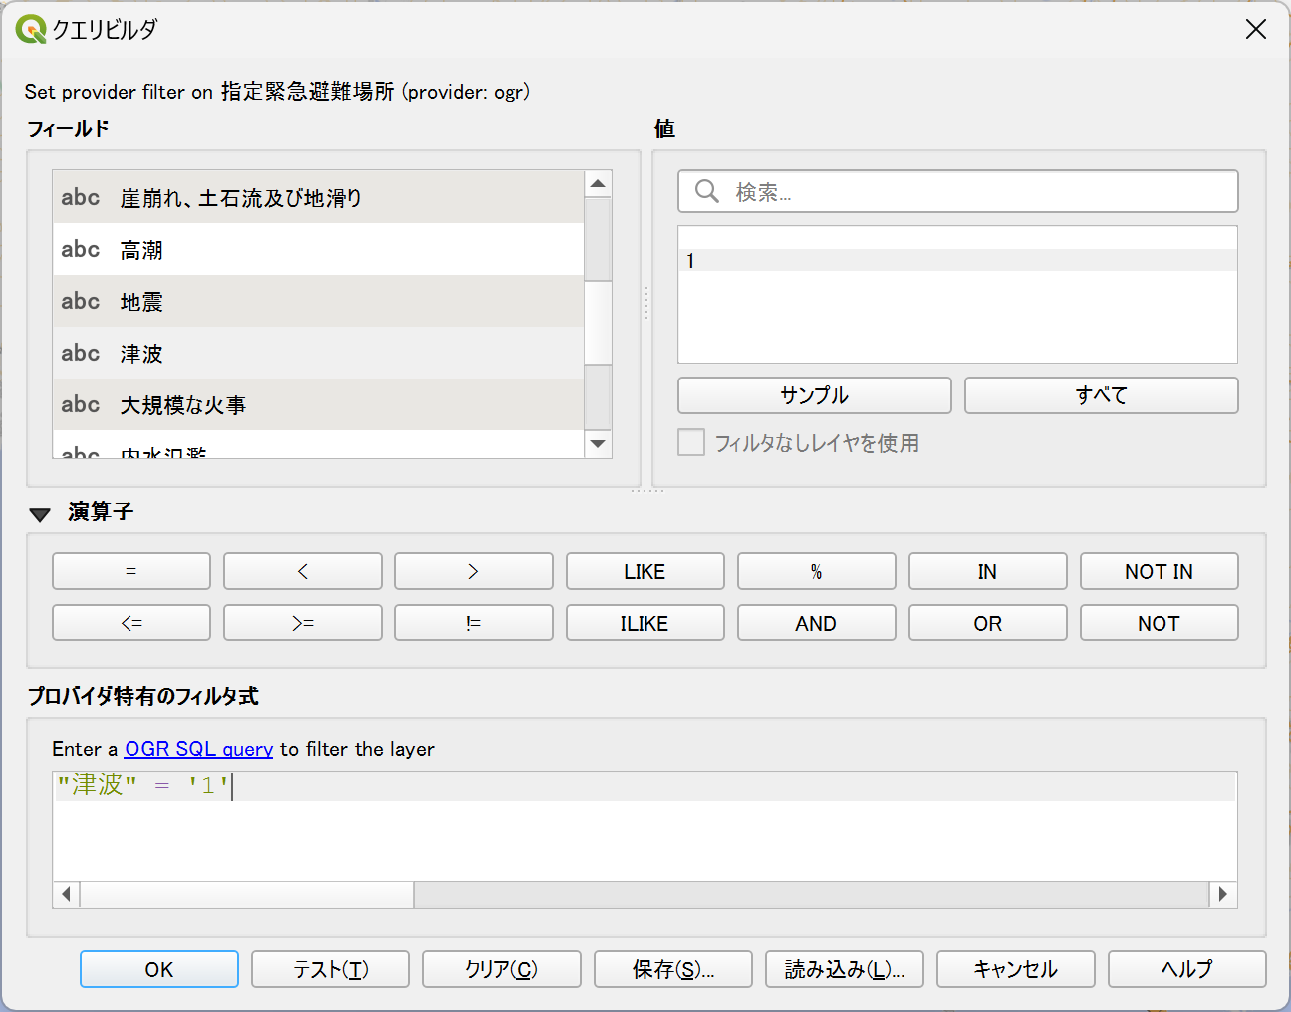Insert the less-than operator
Viewport: 1291px width, 1012px height.
click(x=303, y=571)
